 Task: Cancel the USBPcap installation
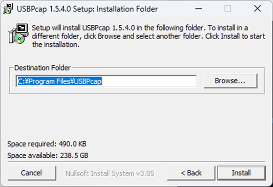pos(31,173)
